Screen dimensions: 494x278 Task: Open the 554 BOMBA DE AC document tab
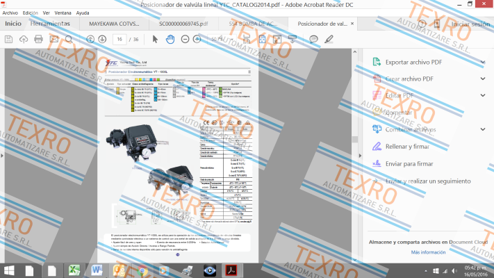pos(253,24)
